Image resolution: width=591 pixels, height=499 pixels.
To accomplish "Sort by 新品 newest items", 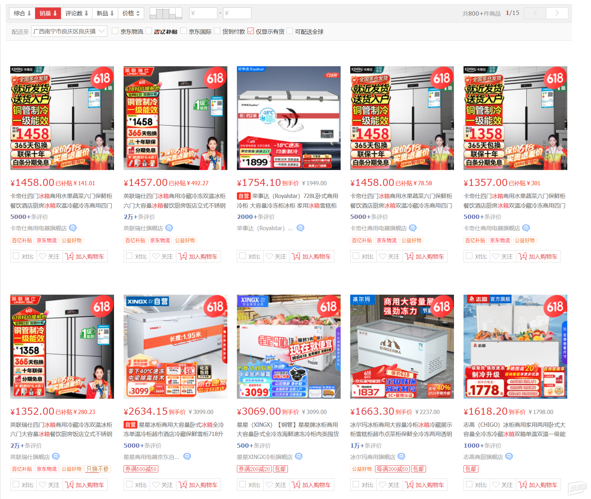I will 105,13.
